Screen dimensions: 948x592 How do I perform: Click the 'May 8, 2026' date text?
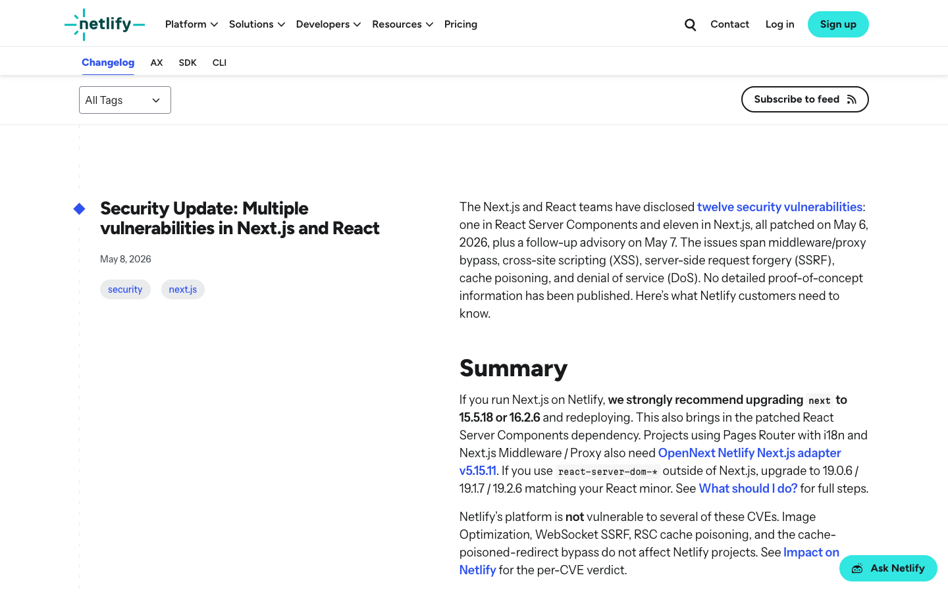126,259
